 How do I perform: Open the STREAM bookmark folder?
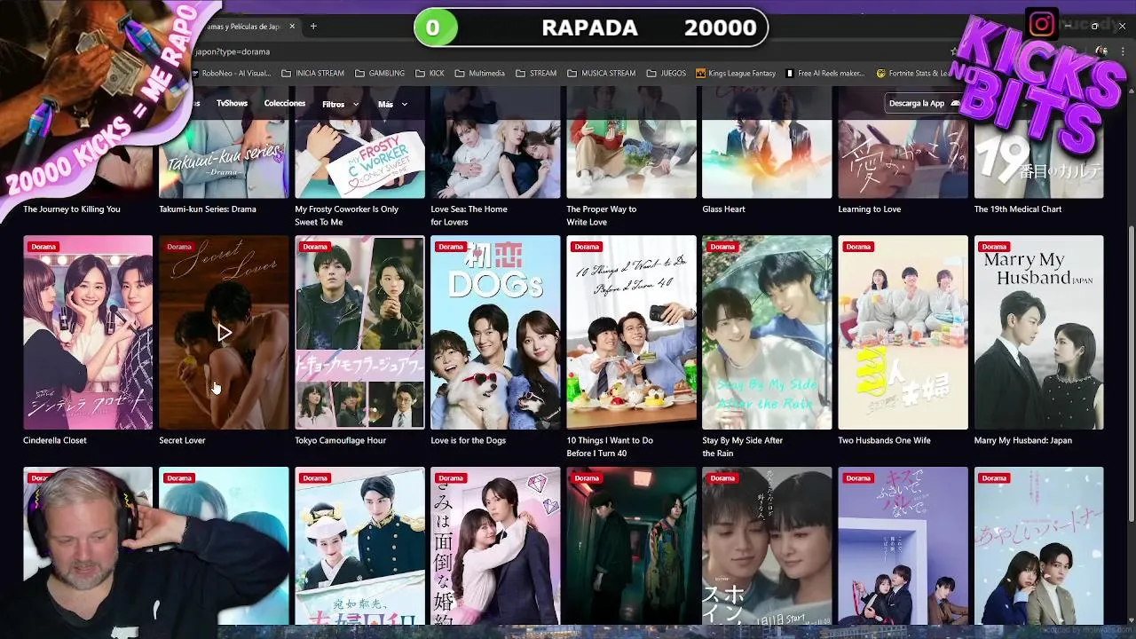point(536,74)
